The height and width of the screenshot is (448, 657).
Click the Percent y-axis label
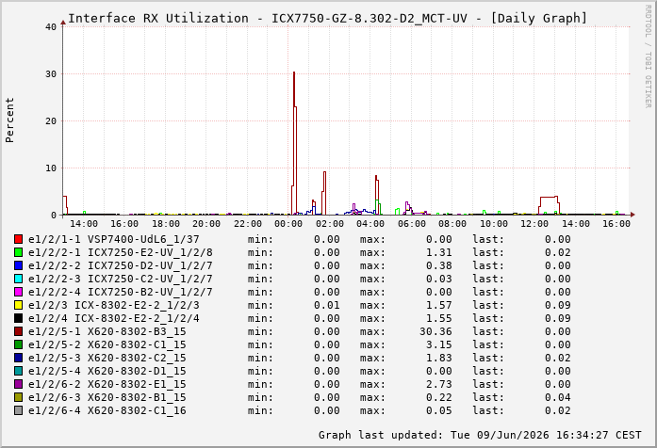tap(9, 120)
